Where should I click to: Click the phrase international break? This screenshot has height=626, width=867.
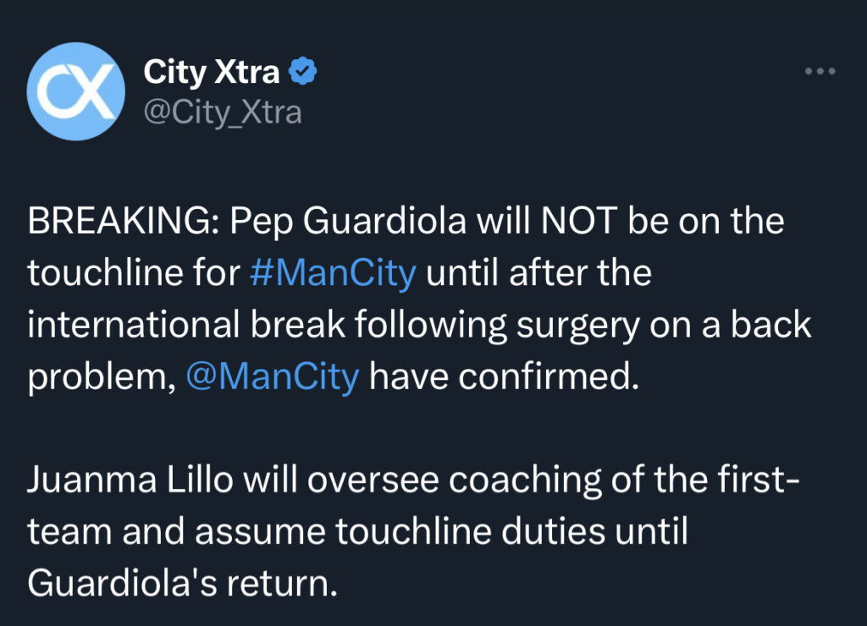[x=169, y=325]
